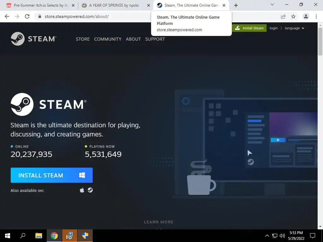323x242 pixels.
Task: Open the COMMUNITY menu
Action: [108, 39]
